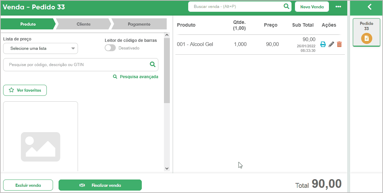This screenshot has width=383, height=193.
Task: Click scrollbar up arrow in product panel
Action: point(167,35)
